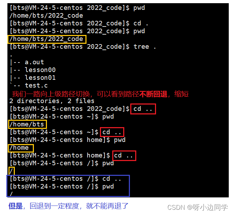Screen dimensions: 233x214
Task: Click the first pwd command on top line
Action: click(139, 8)
